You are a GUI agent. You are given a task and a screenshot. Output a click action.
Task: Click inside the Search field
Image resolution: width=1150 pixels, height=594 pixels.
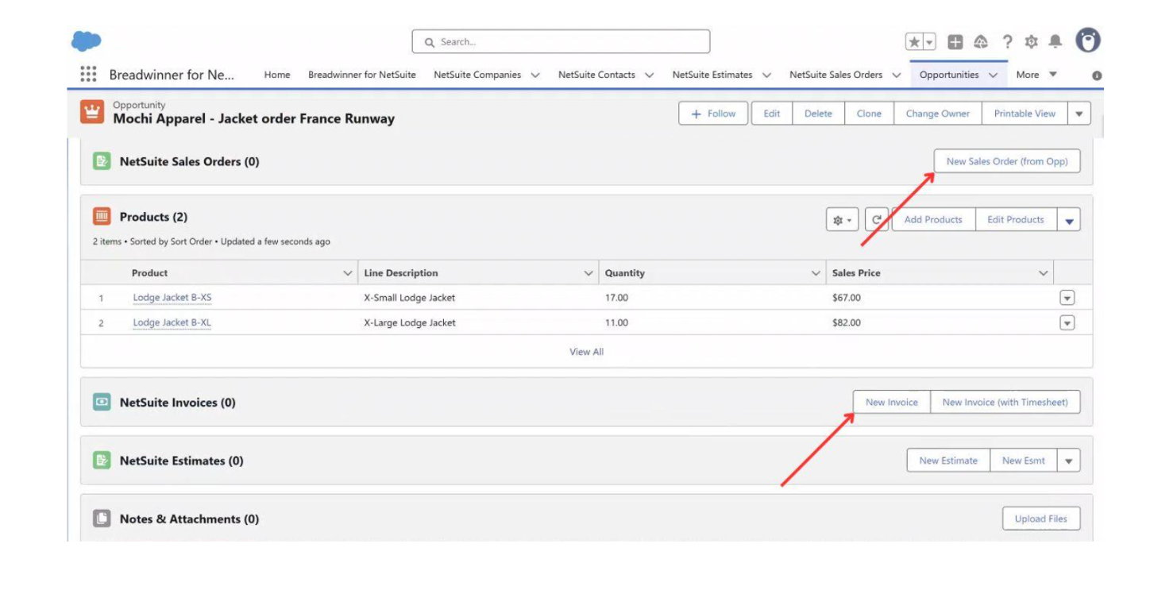tap(559, 40)
